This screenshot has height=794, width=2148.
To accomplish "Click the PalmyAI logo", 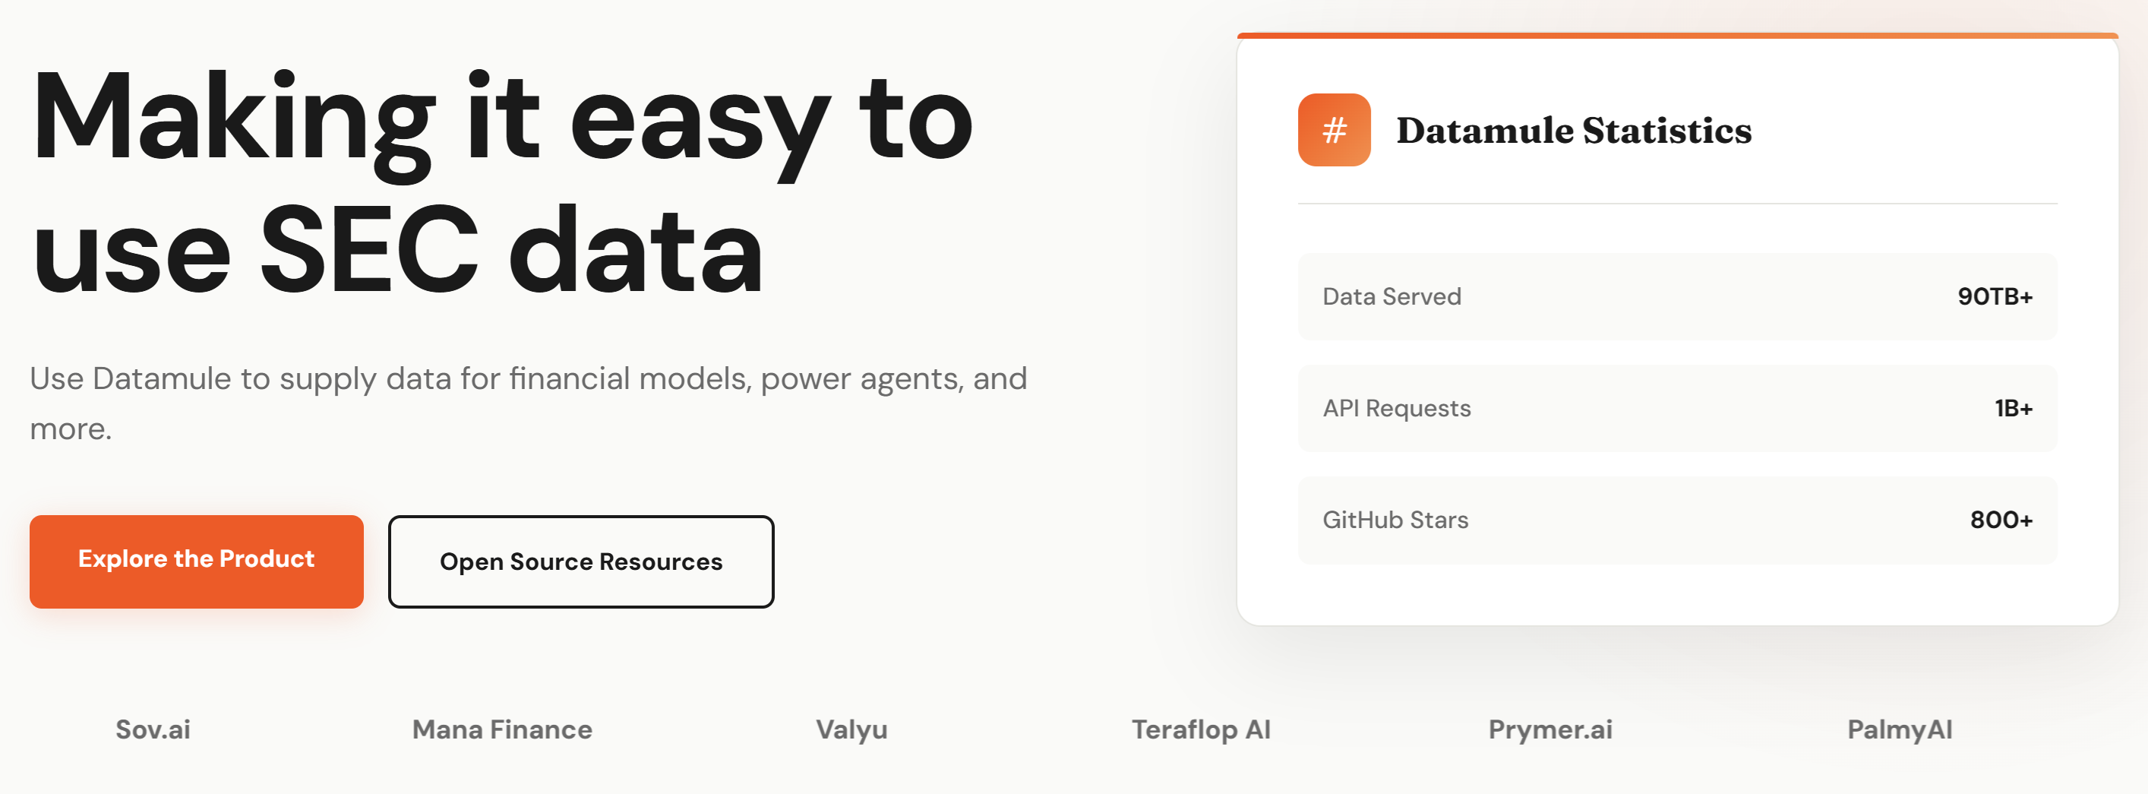I will tap(1900, 728).
